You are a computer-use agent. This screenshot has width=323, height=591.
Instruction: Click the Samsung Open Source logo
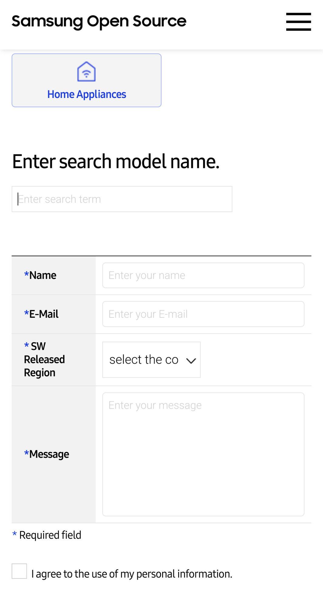pyautogui.click(x=99, y=22)
